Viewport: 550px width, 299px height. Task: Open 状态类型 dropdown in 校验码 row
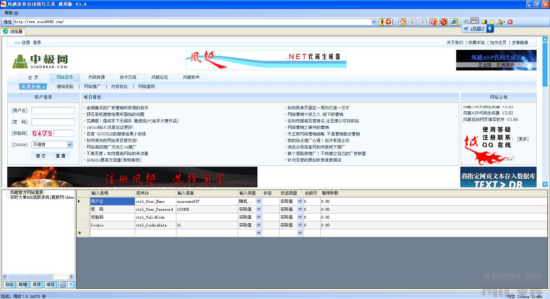tap(300, 217)
